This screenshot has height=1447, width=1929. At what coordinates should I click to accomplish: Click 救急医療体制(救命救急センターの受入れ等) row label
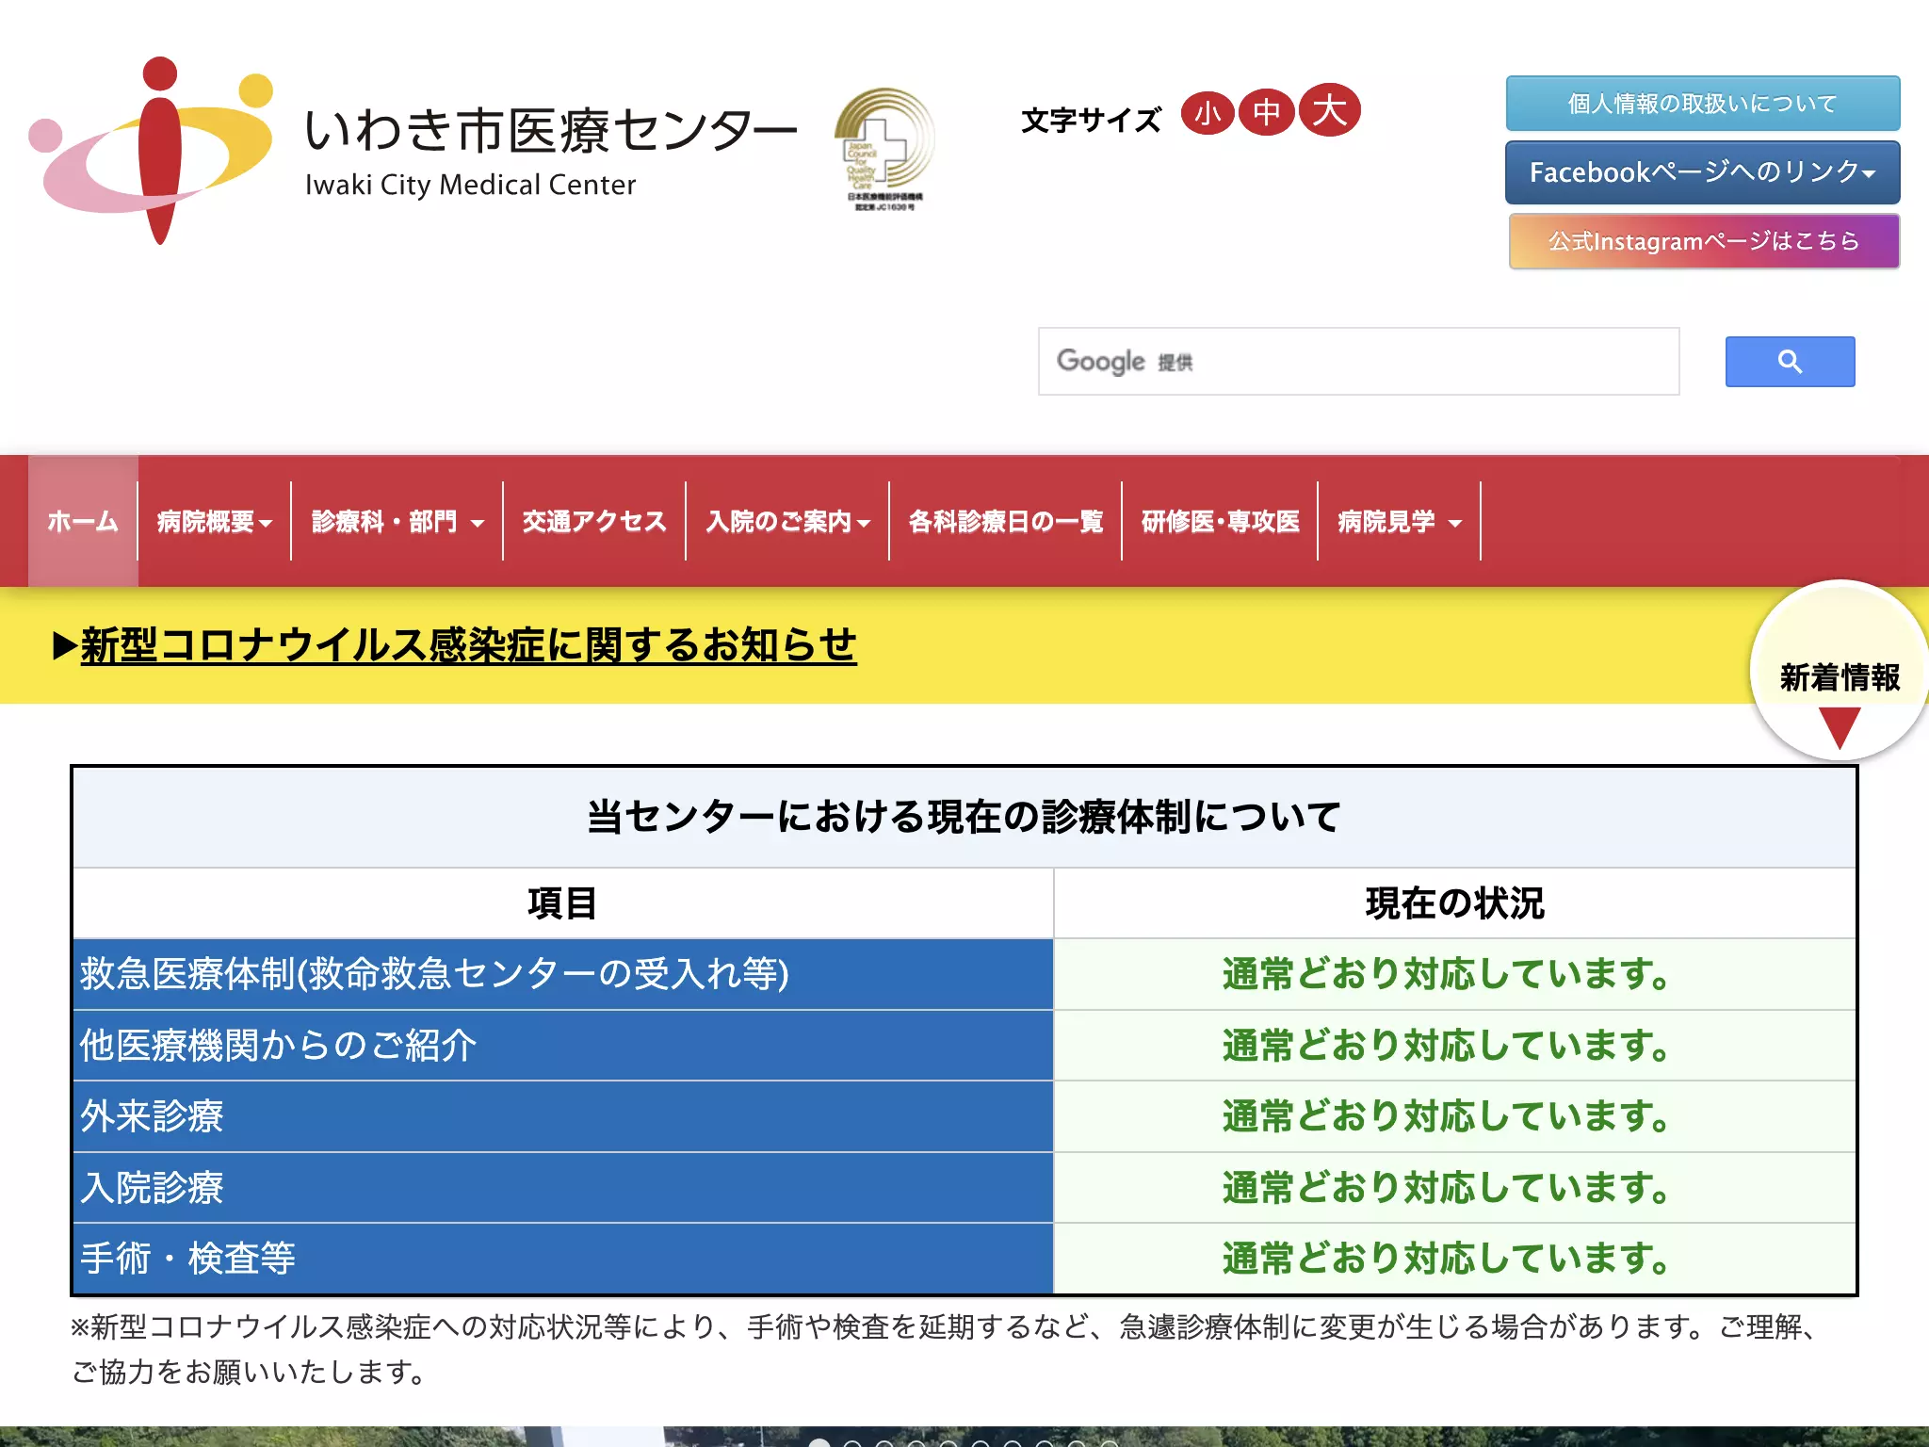pos(562,974)
